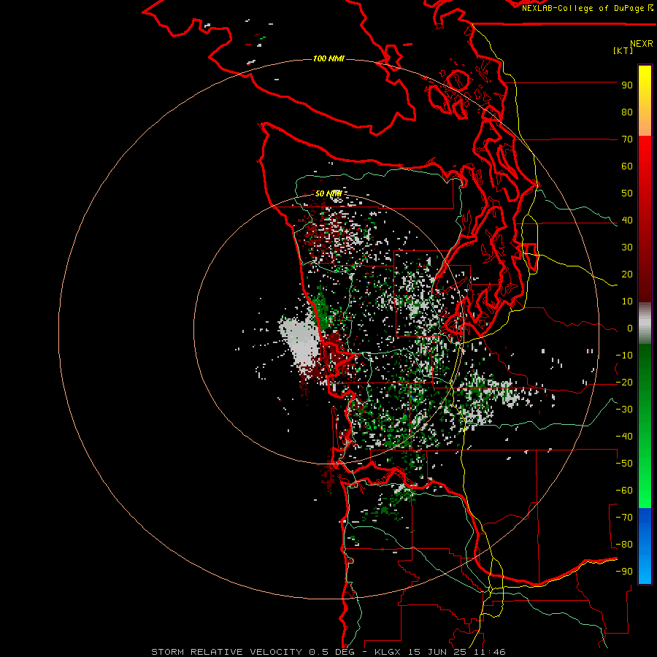Click the large gray echo patch off the coast
The width and height of the screenshot is (657, 657).
click(x=300, y=342)
